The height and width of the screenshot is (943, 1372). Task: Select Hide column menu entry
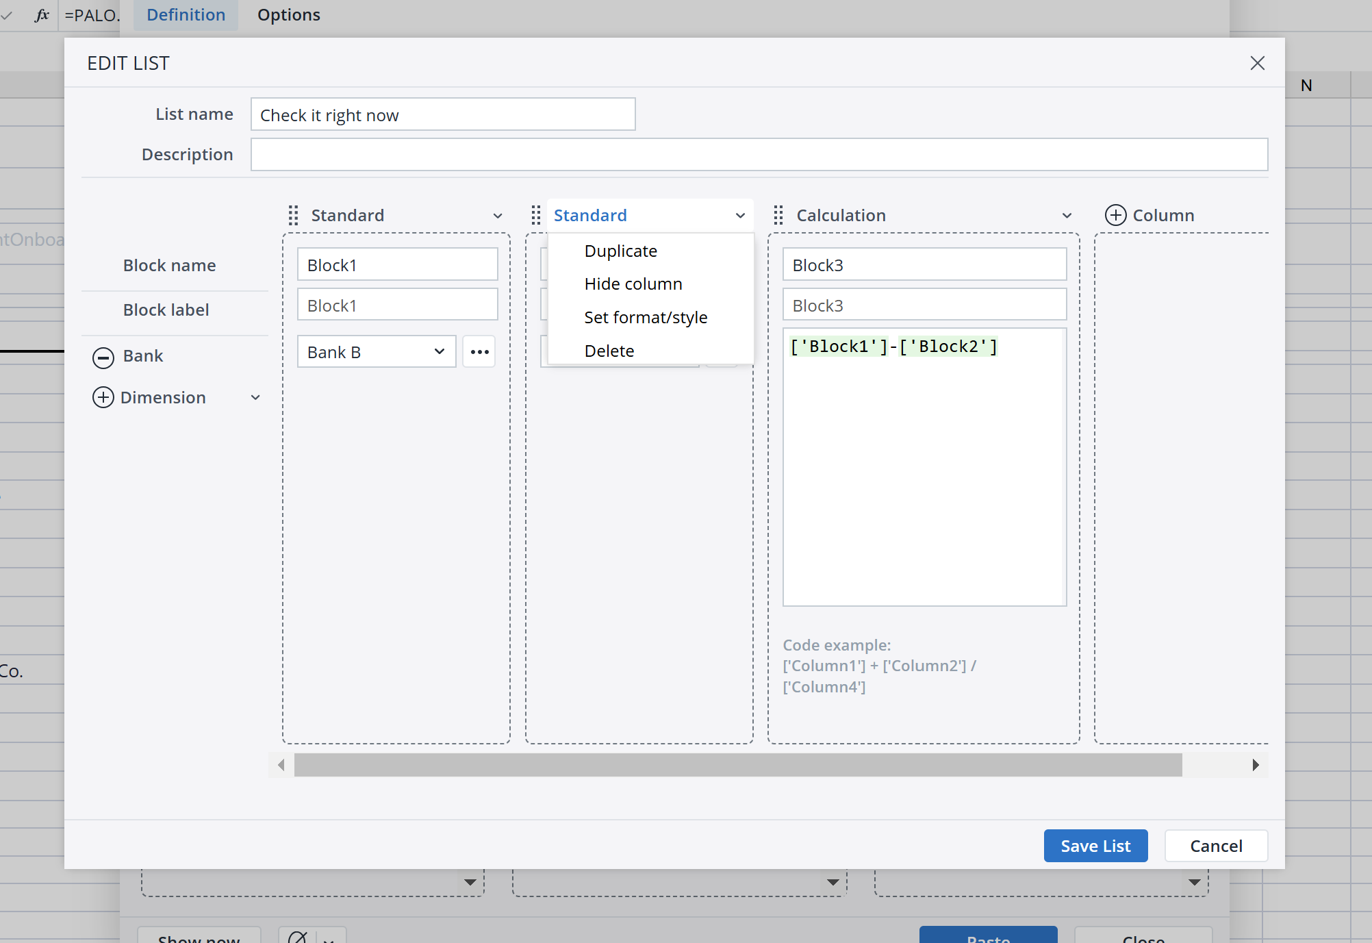tap(633, 284)
